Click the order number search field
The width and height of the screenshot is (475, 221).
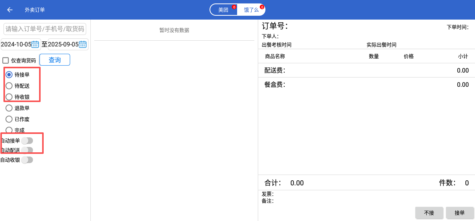click(x=45, y=29)
